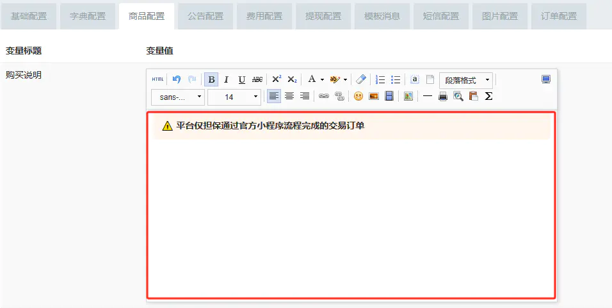Image resolution: width=612 pixels, height=308 pixels.
Task: Switch to 短信配置 tab
Action: pos(441,17)
